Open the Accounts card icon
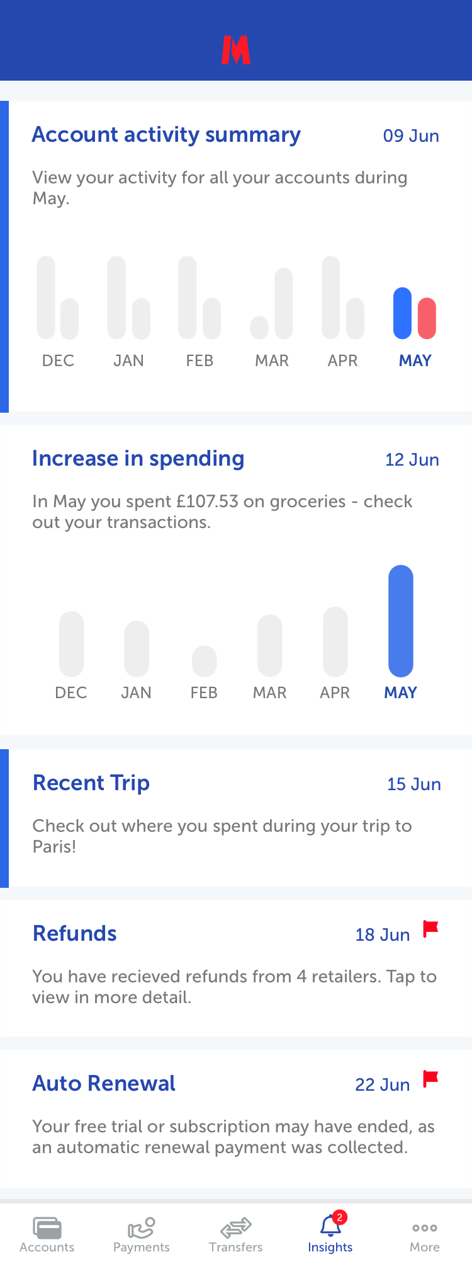472x1264 pixels. [47, 1227]
